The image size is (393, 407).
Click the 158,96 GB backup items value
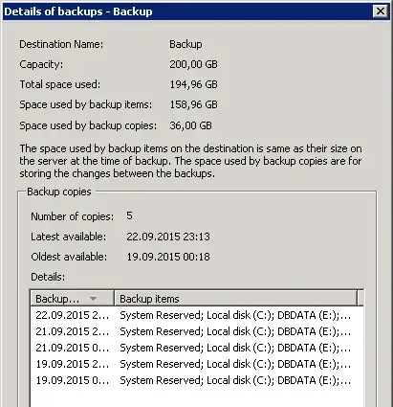(x=193, y=104)
